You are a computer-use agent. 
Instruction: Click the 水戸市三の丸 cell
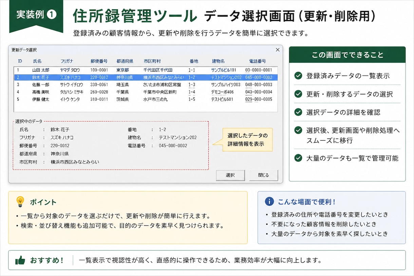pos(155,99)
